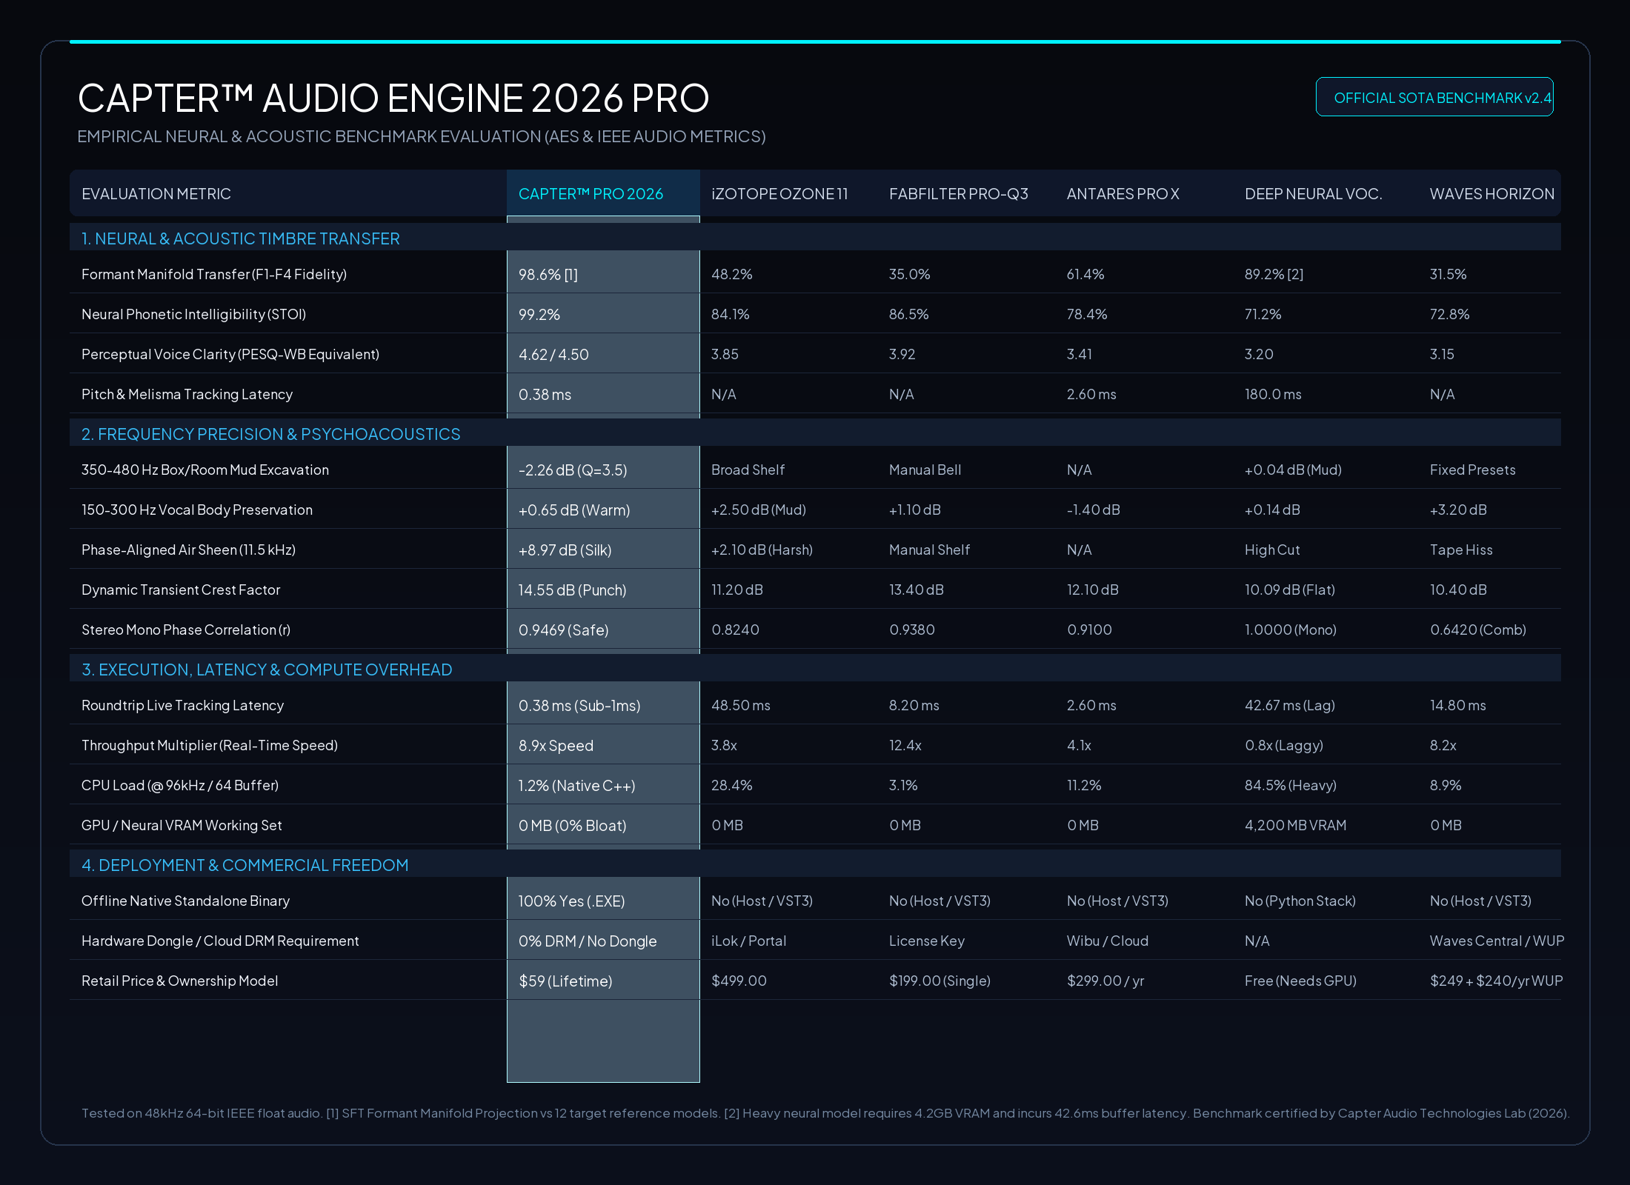Click the FabFilter Pro-Q3 column header

[x=959, y=194]
